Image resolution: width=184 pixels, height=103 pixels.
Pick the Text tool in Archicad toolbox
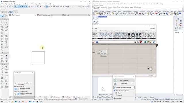[x=2, y=72]
